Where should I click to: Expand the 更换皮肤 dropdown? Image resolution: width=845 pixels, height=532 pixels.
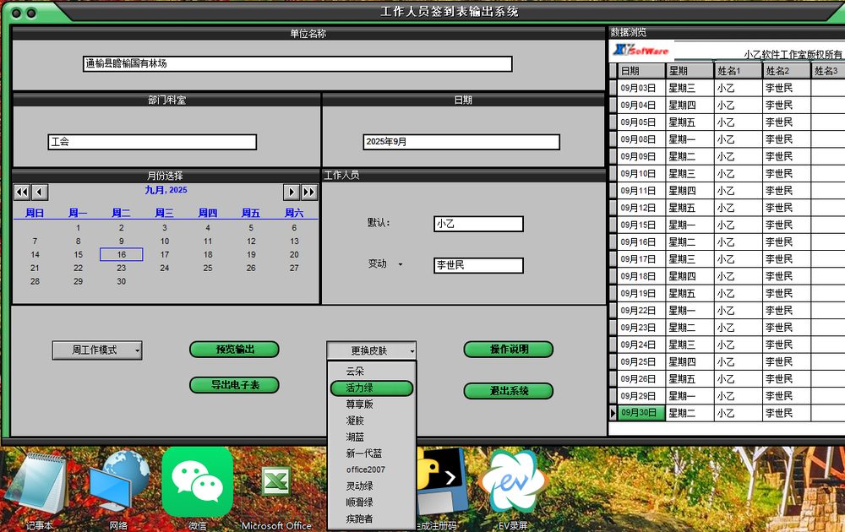(x=371, y=351)
